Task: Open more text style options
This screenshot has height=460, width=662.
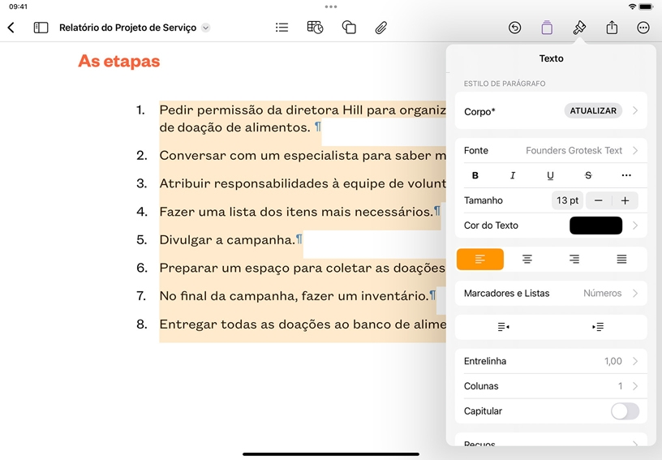Action: pos(626,175)
